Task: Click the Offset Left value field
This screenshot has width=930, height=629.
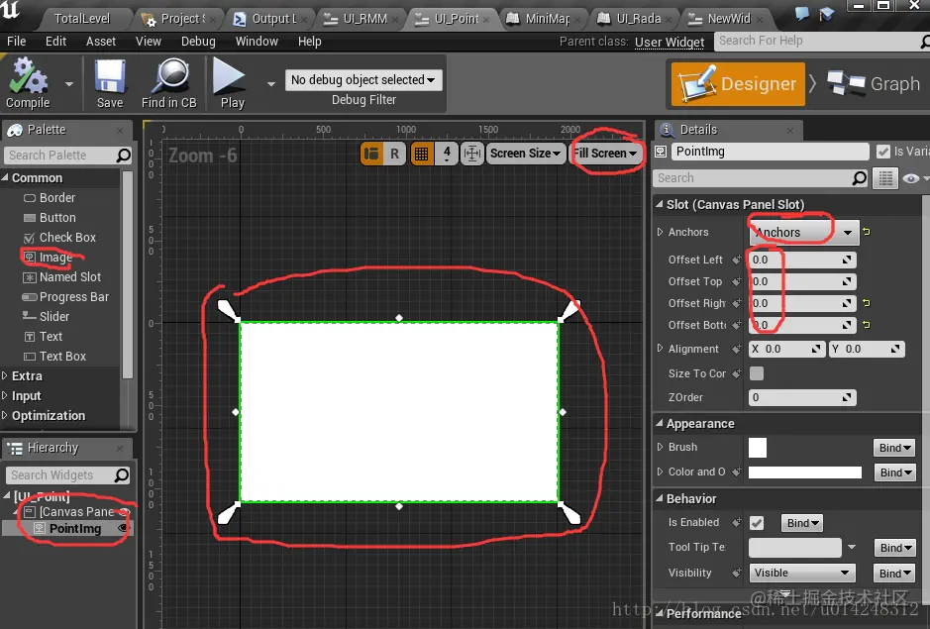Action: (x=802, y=260)
